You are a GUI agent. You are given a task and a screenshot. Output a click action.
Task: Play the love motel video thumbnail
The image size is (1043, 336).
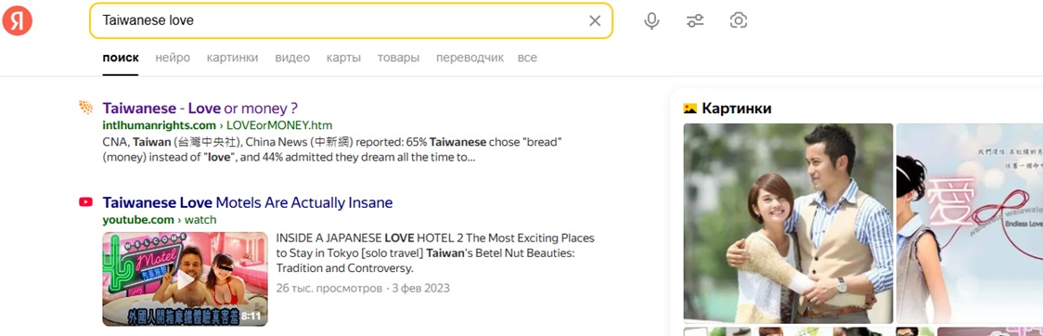pos(185,278)
